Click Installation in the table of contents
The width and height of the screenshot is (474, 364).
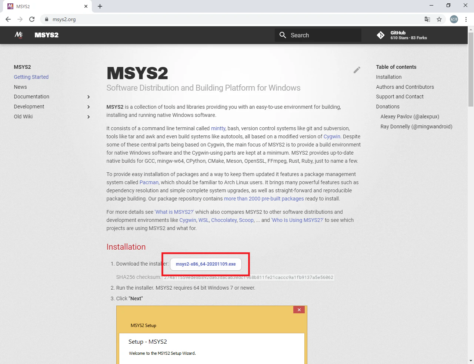(388, 77)
